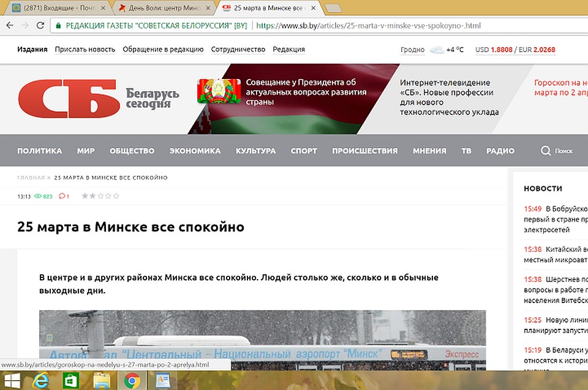
Task: Click the Поиск search field
Action: [x=563, y=151]
